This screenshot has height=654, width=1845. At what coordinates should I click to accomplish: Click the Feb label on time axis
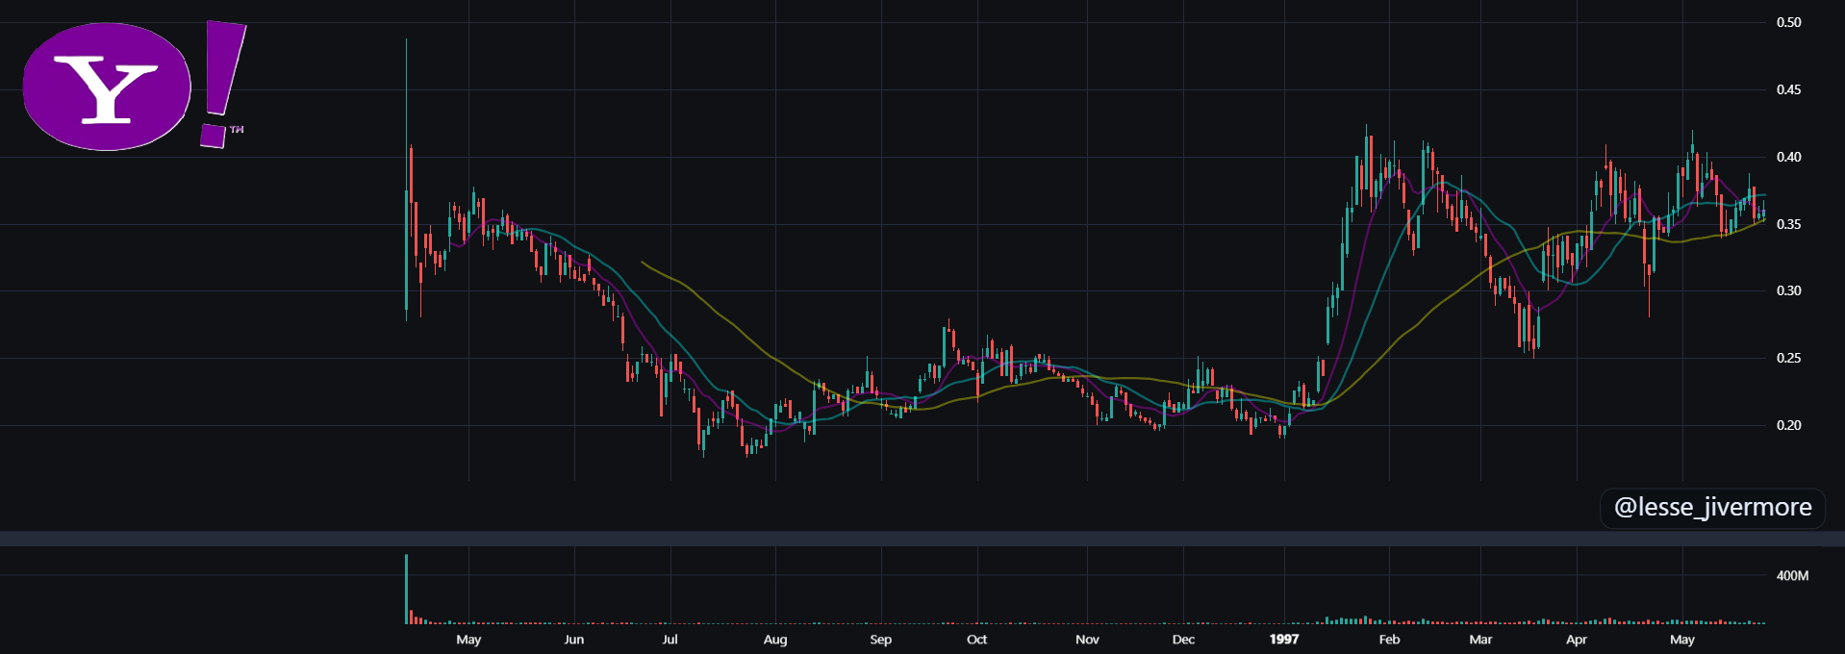pos(1389,640)
